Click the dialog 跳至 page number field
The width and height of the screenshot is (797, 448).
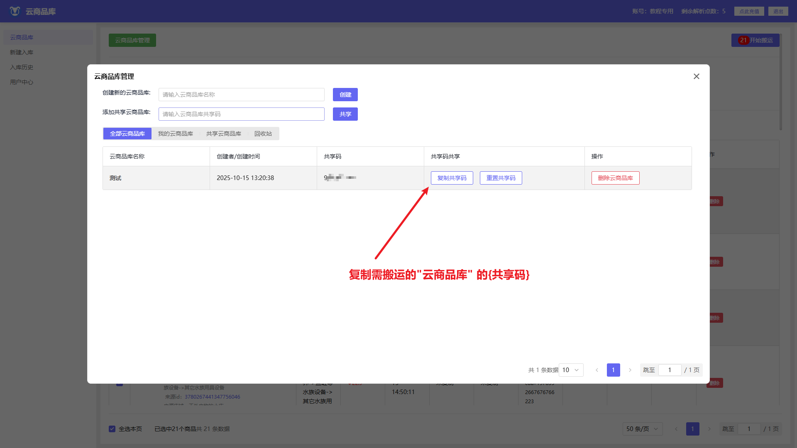670,370
